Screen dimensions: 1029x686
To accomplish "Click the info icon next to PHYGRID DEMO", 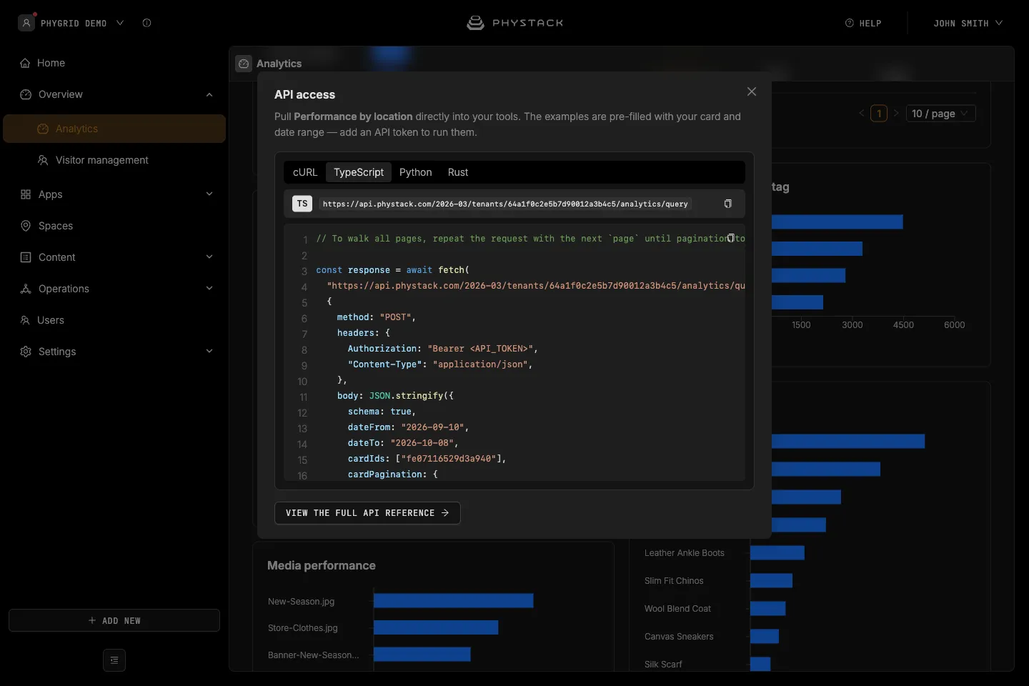I will (x=146, y=23).
